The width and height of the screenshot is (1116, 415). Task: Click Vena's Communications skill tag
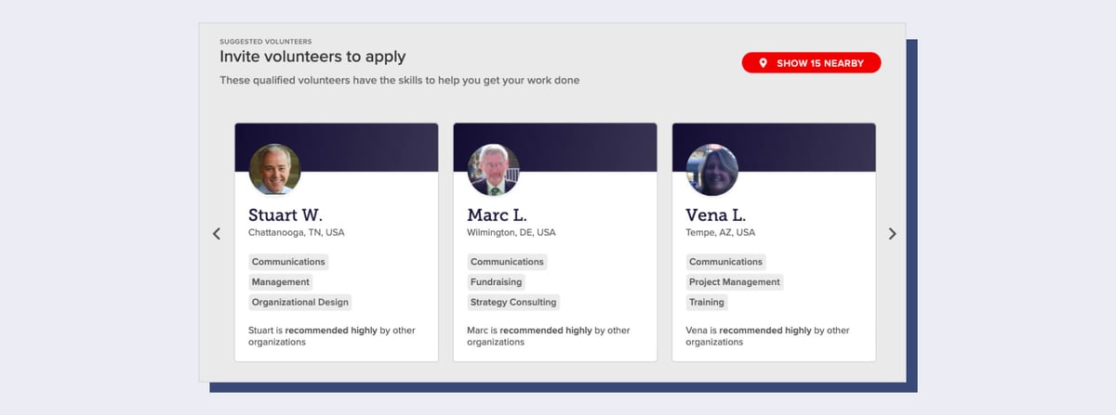tap(725, 262)
